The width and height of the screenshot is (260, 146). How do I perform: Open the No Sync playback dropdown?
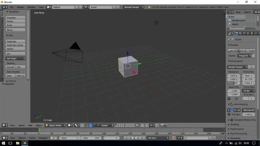tap(158, 138)
